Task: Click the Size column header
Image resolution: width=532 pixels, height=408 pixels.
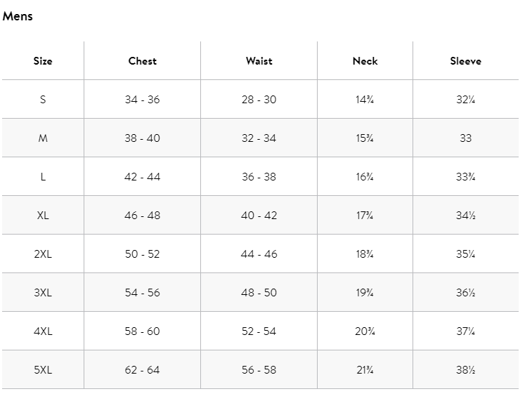Action: pyautogui.click(x=43, y=61)
